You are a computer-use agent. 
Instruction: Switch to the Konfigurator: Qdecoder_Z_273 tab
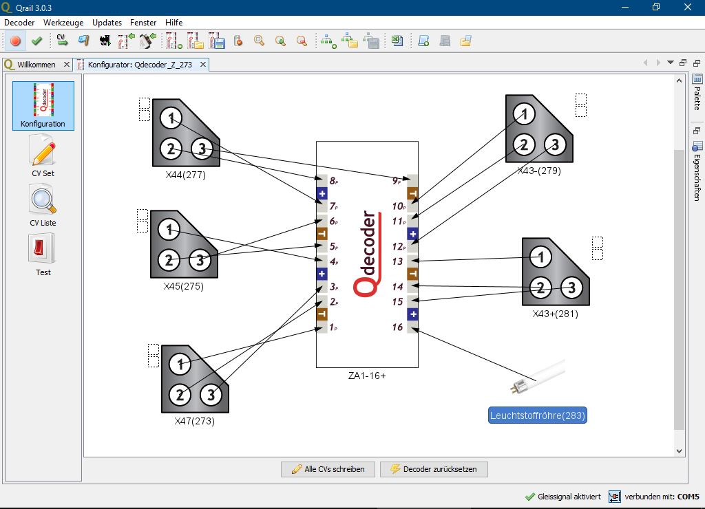[140, 65]
